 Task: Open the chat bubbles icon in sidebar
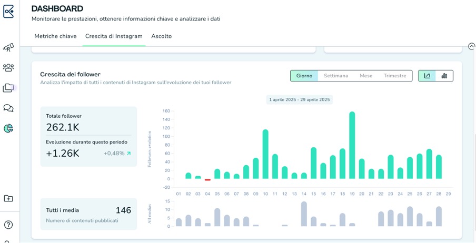click(8, 108)
